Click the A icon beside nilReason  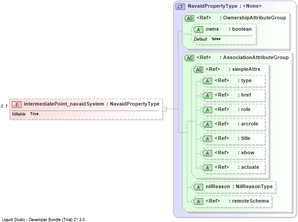pos(198,187)
